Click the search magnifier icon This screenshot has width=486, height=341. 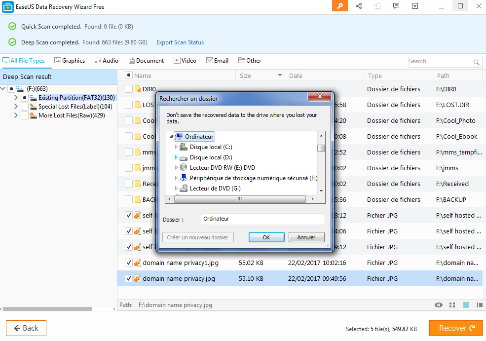[x=477, y=62]
